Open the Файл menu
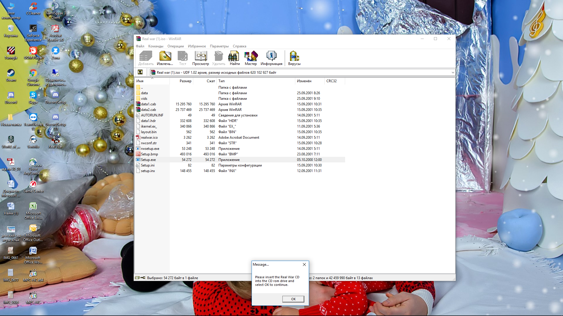This screenshot has height=316, width=563. 140,46
